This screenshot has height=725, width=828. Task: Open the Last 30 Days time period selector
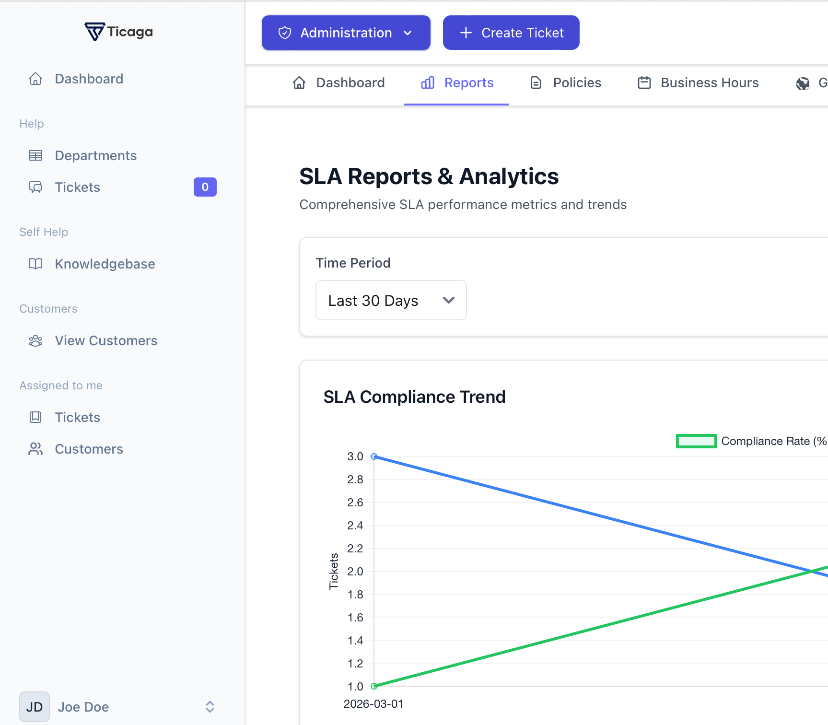pos(390,300)
